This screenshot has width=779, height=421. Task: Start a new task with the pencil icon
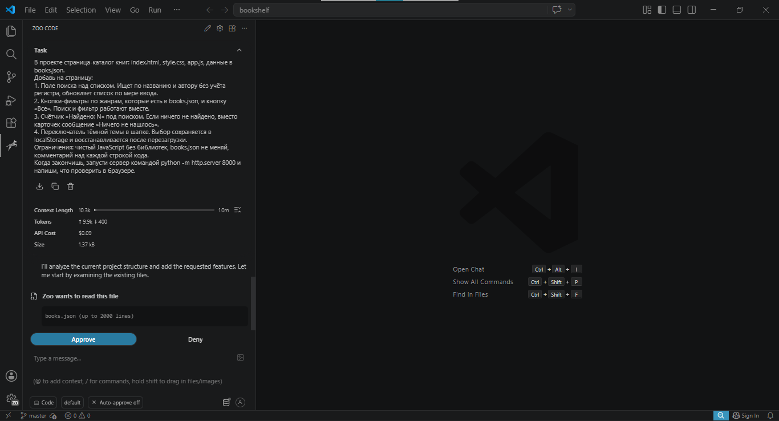click(208, 29)
